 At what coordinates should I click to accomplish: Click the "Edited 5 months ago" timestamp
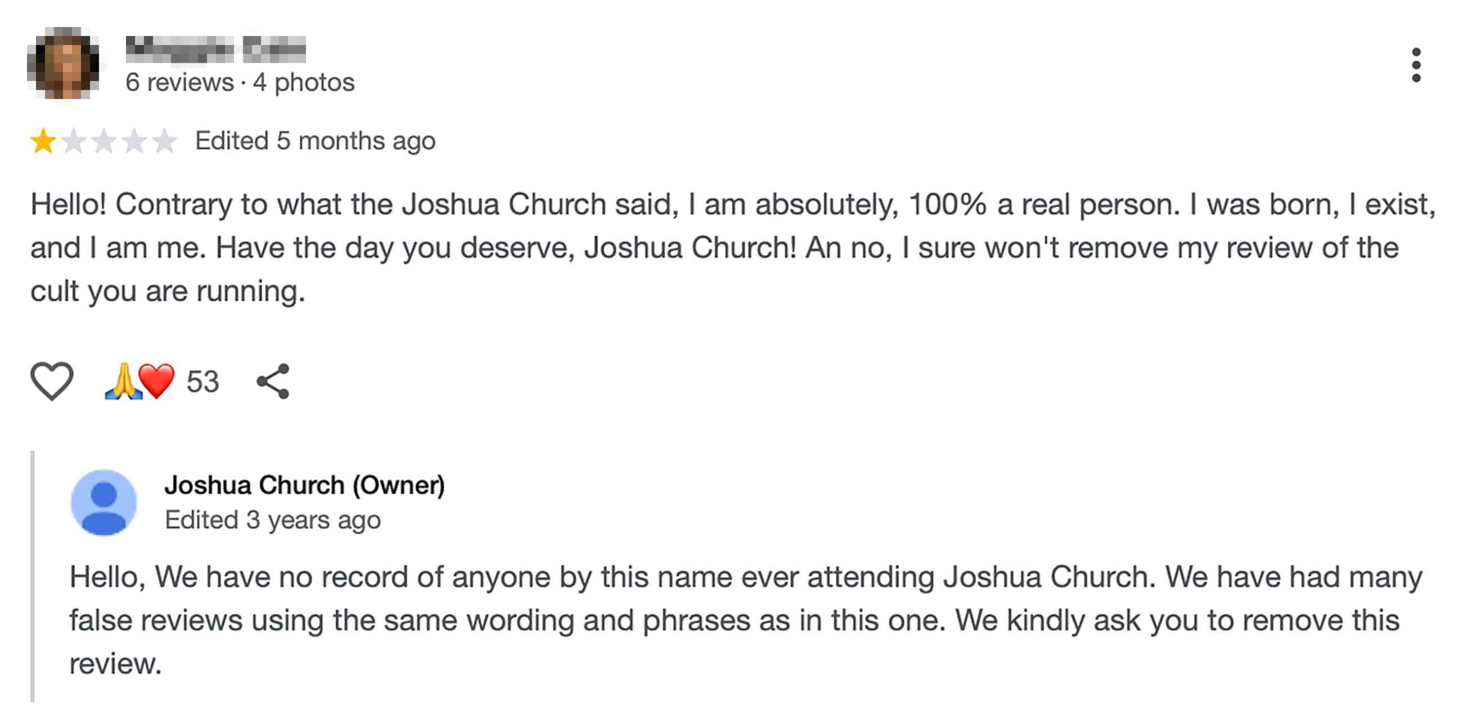pos(315,141)
